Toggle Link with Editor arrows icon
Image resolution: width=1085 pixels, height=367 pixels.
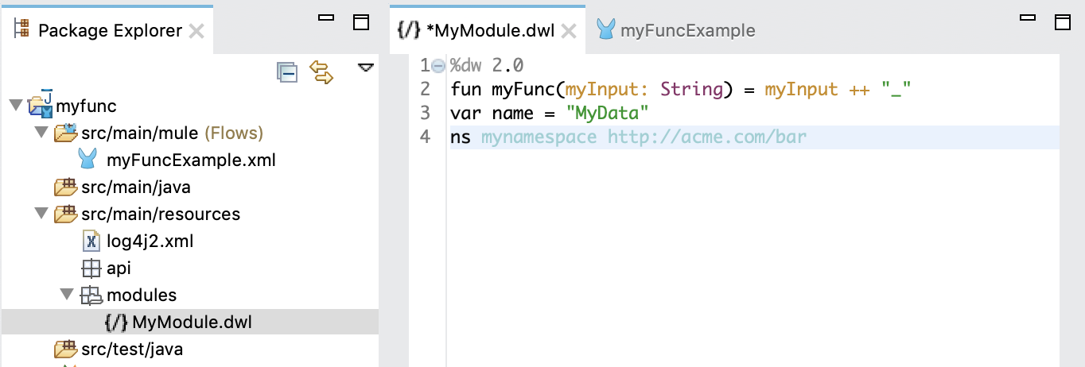point(321,72)
